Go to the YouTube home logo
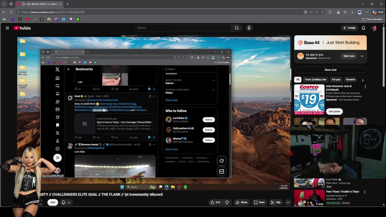386x217 pixels. (x=22, y=28)
